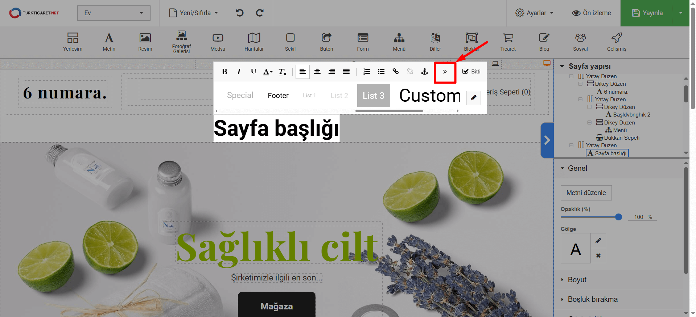Click the unlink icon

[x=410, y=72]
